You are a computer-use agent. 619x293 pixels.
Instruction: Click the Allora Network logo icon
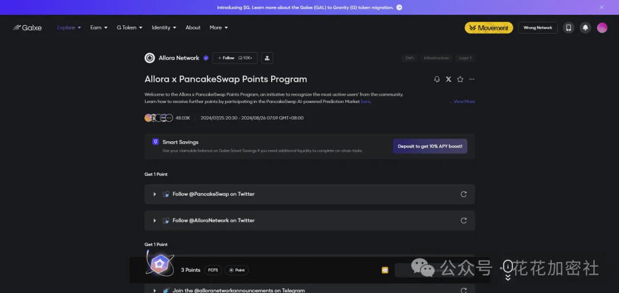[x=150, y=58]
